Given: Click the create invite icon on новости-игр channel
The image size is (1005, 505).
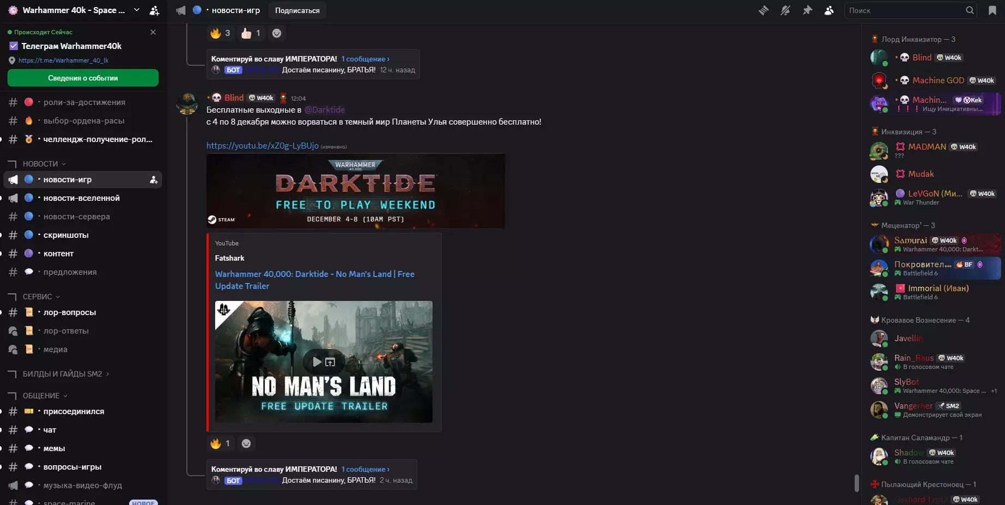Looking at the screenshot, I should point(154,180).
